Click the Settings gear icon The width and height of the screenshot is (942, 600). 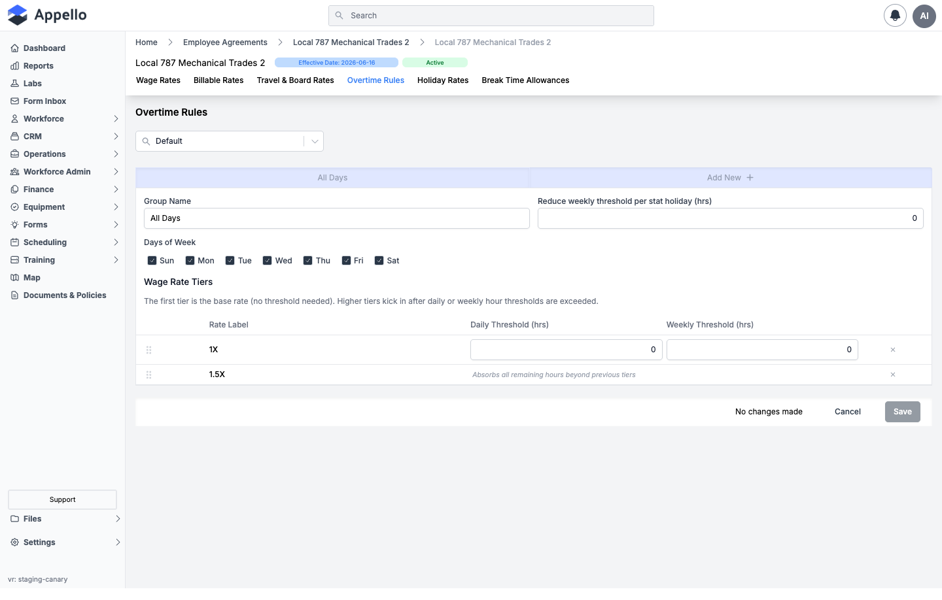click(14, 542)
